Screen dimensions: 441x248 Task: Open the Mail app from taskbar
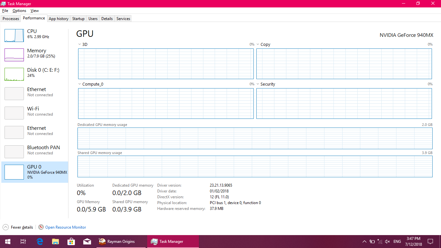point(87,242)
